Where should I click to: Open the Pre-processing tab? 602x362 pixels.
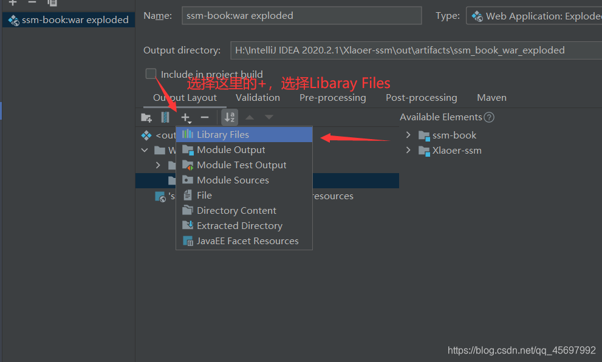[332, 98]
